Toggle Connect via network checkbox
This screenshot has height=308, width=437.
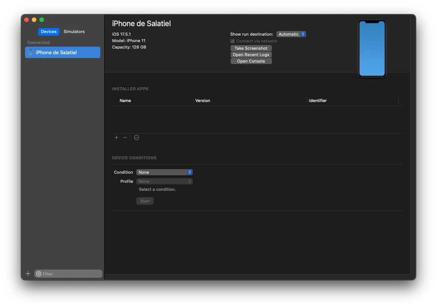coord(233,41)
